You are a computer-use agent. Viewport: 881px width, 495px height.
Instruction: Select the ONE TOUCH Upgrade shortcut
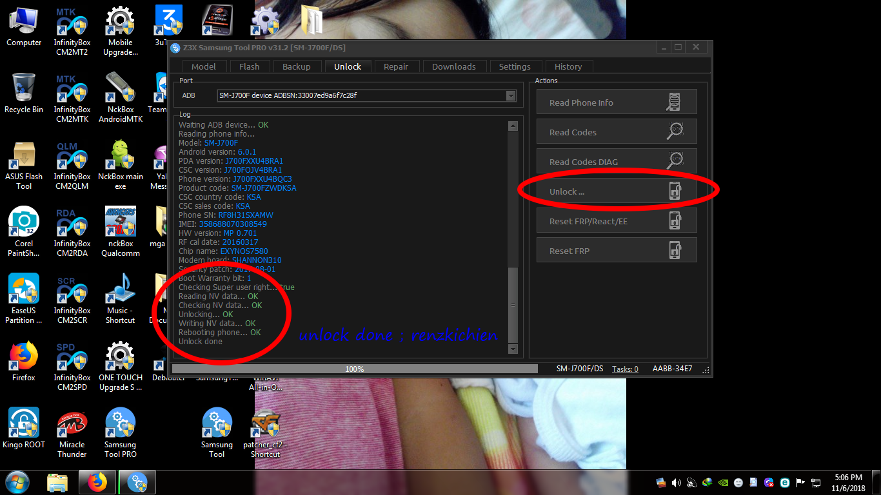tap(121, 365)
